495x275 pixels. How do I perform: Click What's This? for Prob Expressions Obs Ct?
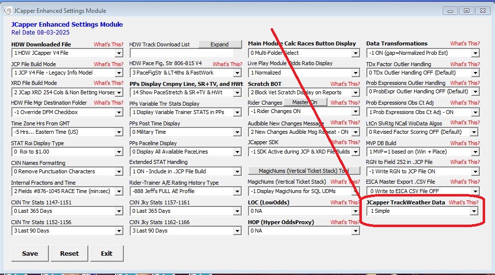click(465, 103)
